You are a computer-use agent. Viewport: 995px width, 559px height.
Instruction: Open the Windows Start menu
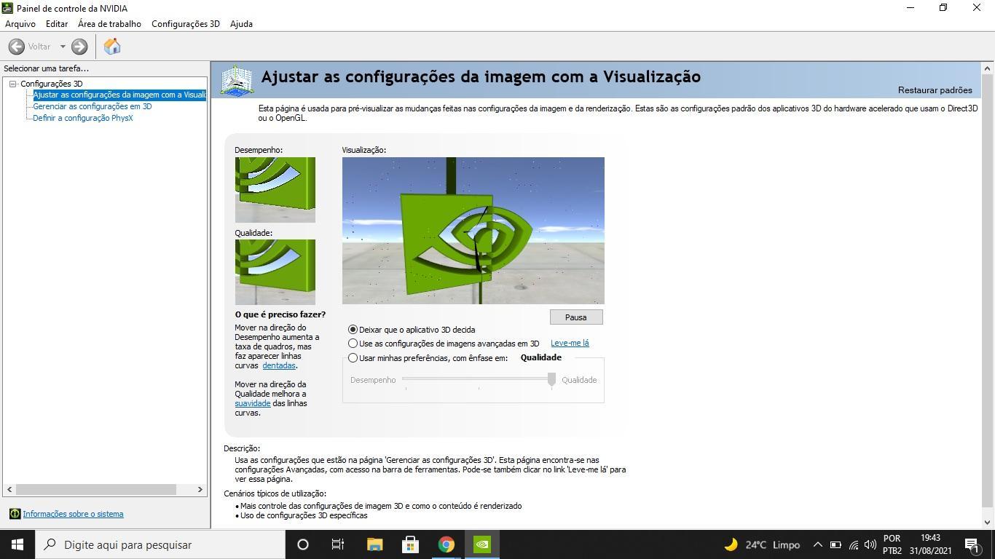coord(17,544)
